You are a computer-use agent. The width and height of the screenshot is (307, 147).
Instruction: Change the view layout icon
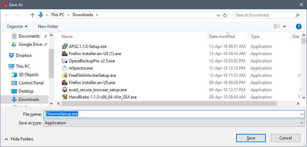(277, 27)
